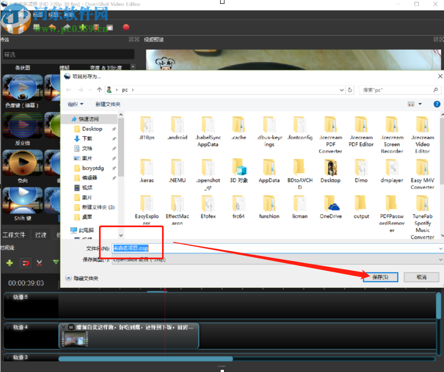
Task: Click the green add track plus icon
Action: (x=9, y=263)
